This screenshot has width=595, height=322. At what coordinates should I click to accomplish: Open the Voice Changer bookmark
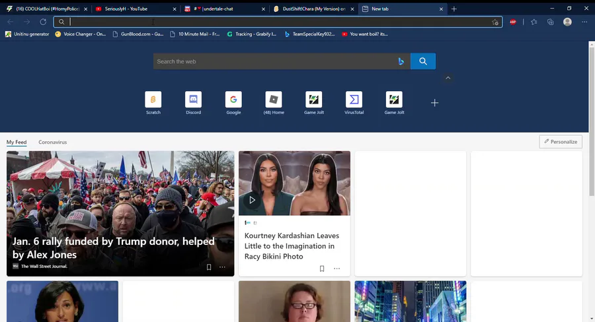click(81, 34)
